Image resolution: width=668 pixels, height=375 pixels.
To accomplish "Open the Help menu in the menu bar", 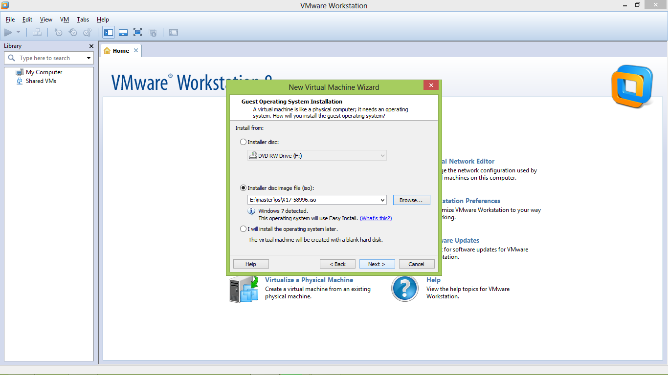I will tap(103, 20).
